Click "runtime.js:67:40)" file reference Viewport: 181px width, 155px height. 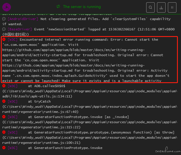(61, 112)
